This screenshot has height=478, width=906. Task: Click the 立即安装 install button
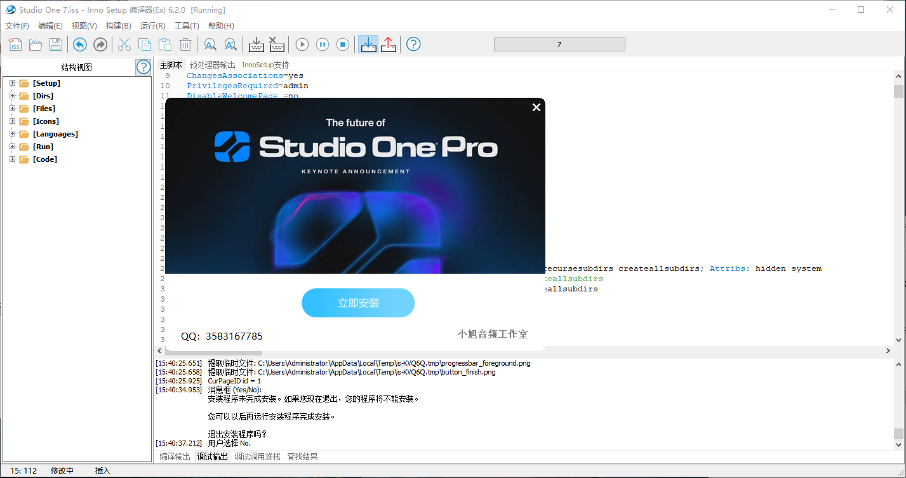point(357,303)
